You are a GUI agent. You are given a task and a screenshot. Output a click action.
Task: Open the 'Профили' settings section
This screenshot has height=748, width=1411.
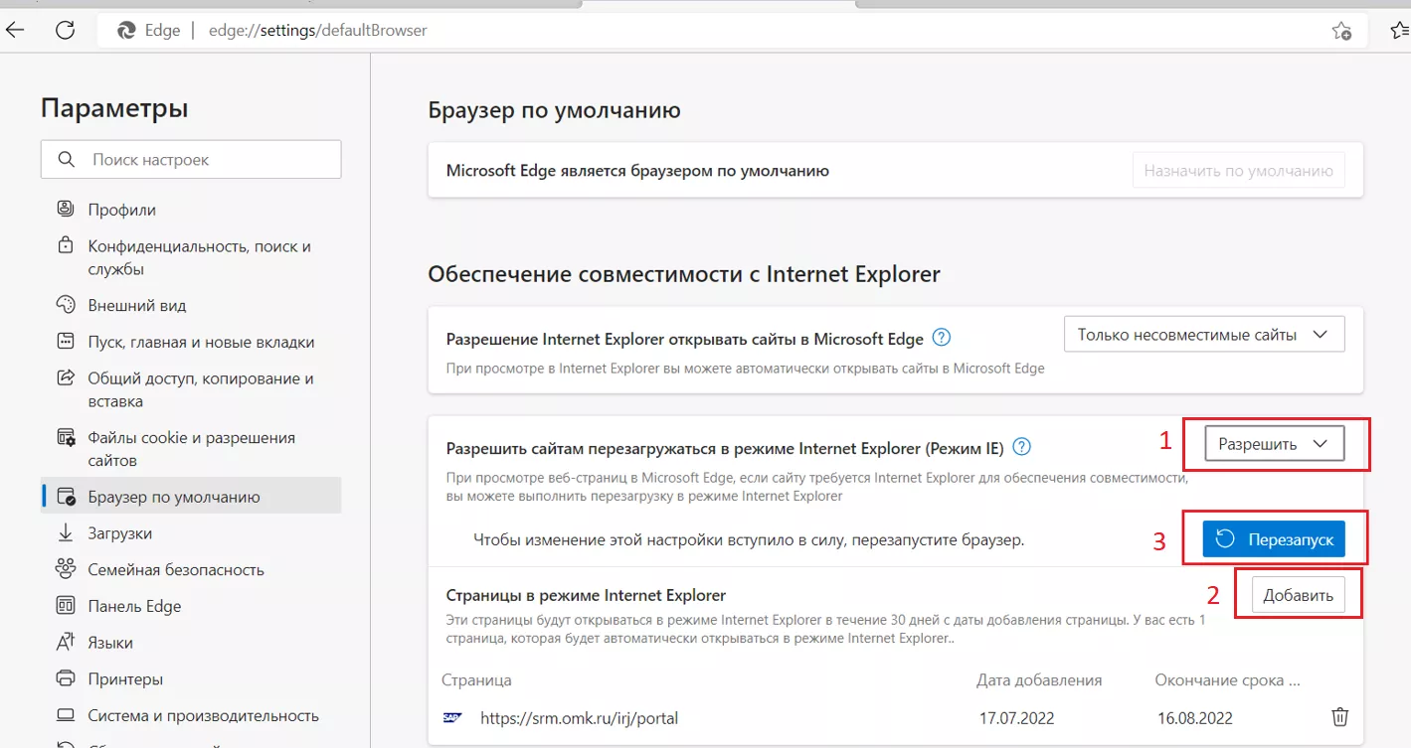pos(121,210)
